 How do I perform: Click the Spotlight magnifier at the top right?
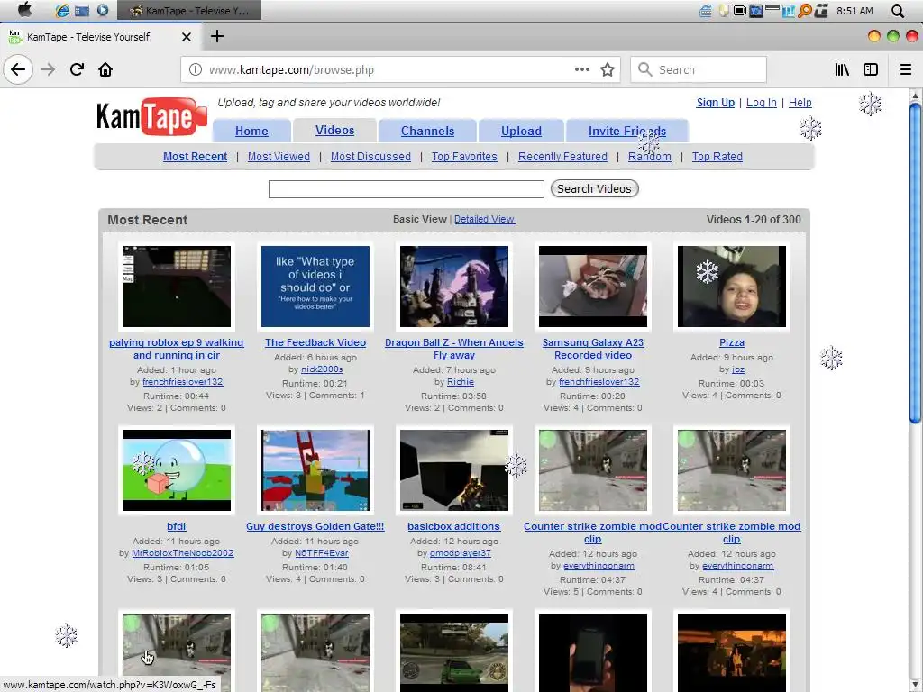(x=897, y=11)
